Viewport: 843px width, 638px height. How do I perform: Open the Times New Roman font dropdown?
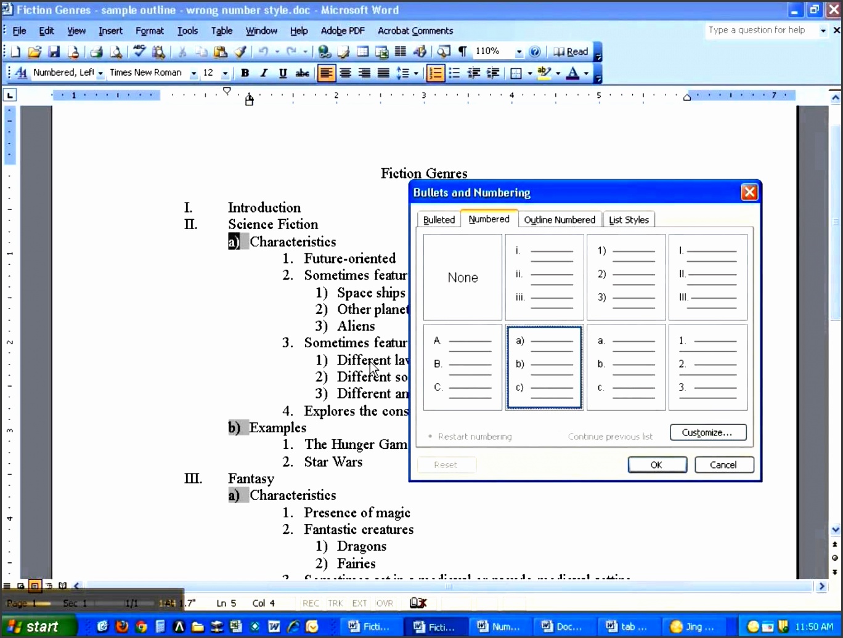pos(193,73)
